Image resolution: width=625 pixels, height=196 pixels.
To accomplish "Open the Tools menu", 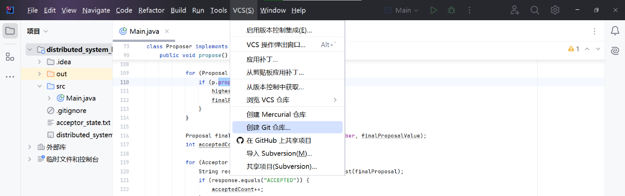I will (219, 10).
